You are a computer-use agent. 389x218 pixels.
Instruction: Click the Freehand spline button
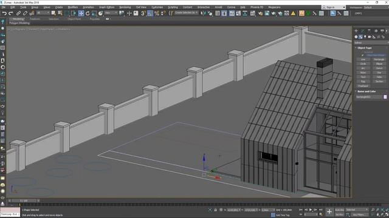point(363,86)
